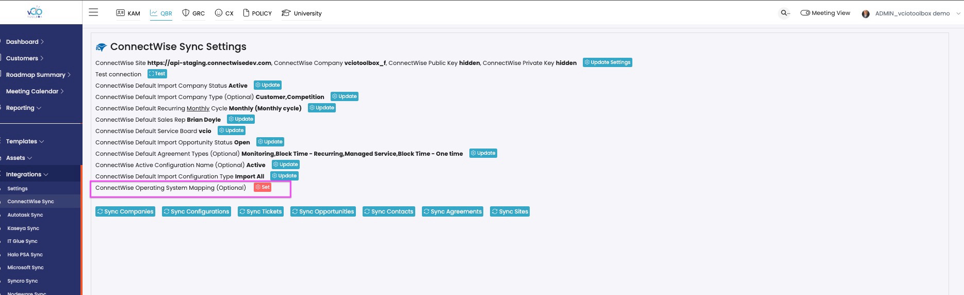The image size is (964, 295).
Task: Expand Customers in the sidebar
Action: pyautogui.click(x=25, y=58)
